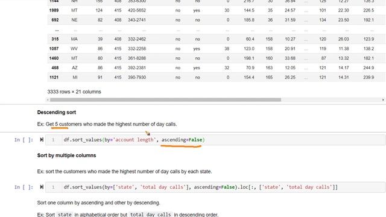
Task: Run the account length sort_values cell
Action: coord(42,140)
